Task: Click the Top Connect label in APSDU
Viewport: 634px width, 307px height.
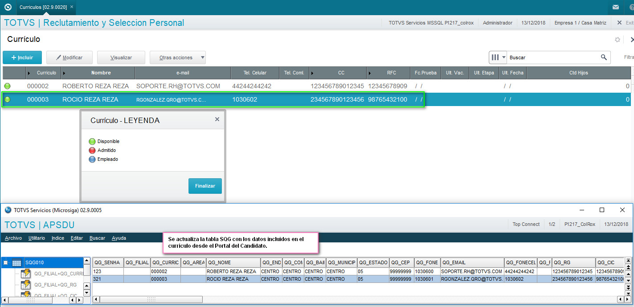Action: pos(526,224)
